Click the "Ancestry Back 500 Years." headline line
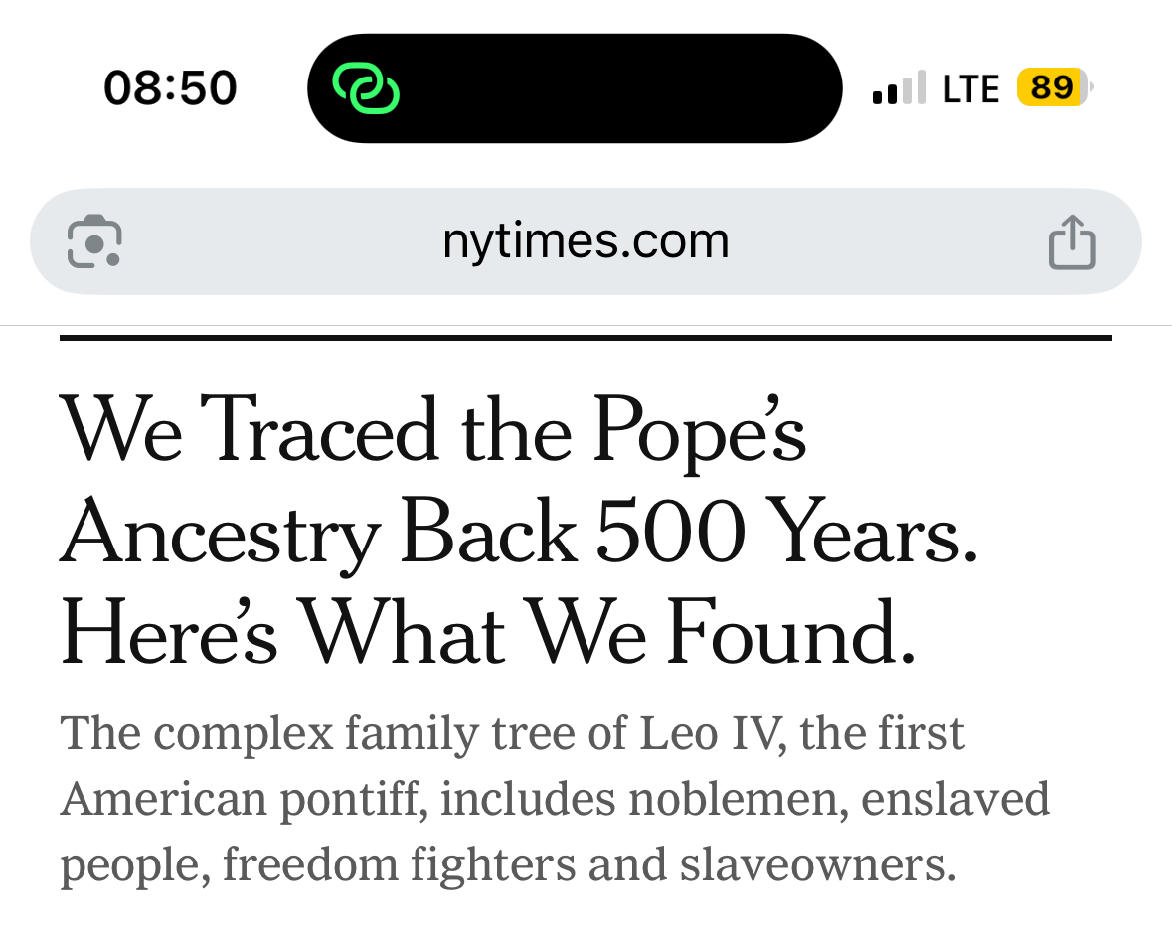This screenshot has height=939, width=1172. (x=519, y=534)
